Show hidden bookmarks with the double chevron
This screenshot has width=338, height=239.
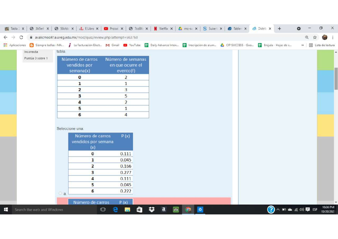click(x=303, y=45)
